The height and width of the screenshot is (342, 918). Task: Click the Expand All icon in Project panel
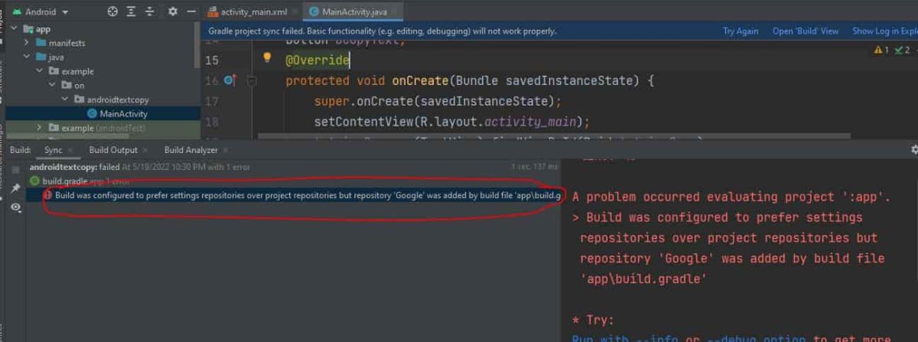click(131, 11)
